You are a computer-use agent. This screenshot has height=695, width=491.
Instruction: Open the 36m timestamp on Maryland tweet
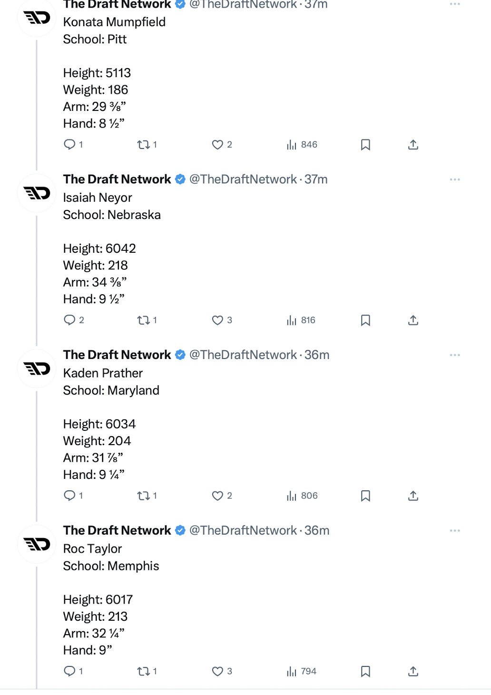pyautogui.click(x=317, y=355)
